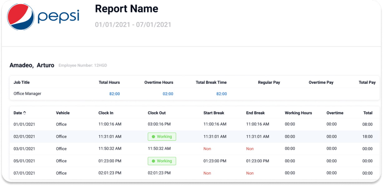Click the Vehicle column header
Viewport: 383px width, 186px height.
click(x=63, y=113)
